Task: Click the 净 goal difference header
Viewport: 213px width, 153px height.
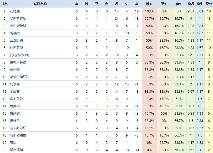Action: pos(137,4)
